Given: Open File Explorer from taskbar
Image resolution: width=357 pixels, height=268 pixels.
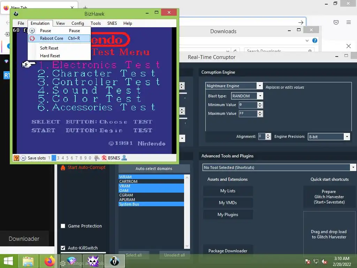Looking at the screenshot, I should tap(28, 261).
